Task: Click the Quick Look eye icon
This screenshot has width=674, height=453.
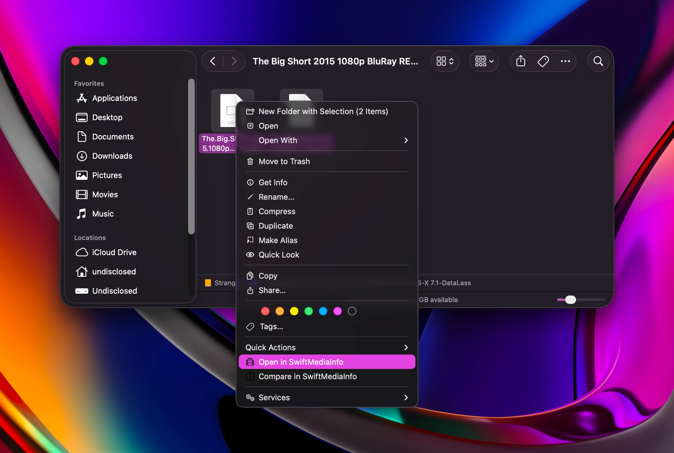Action: point(250,255)
